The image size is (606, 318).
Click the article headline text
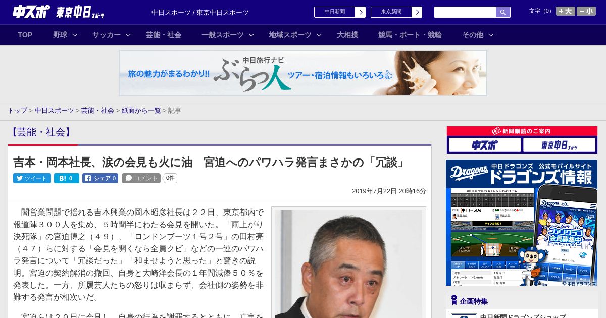click(210, 162)
